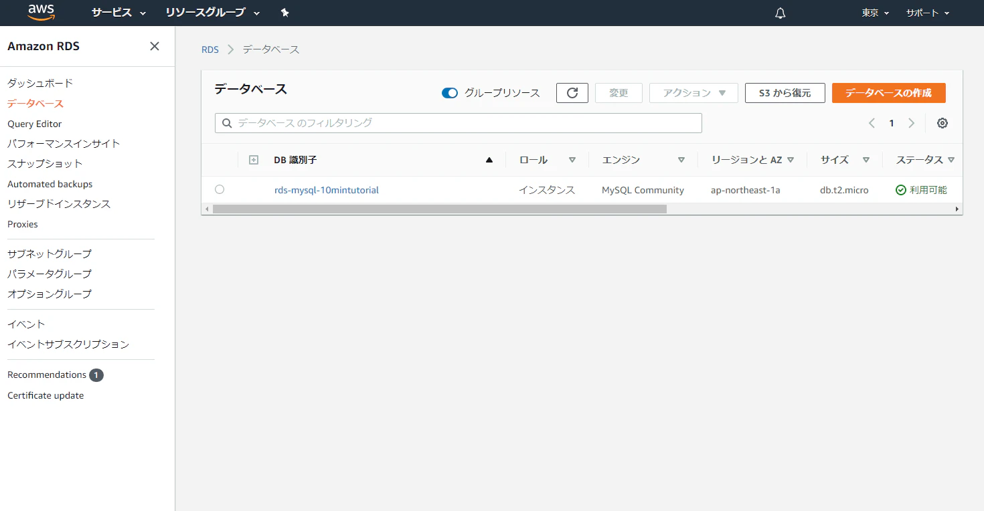Click the 変更 button
This screenshot has height=511, width=984.
(619, 93)
